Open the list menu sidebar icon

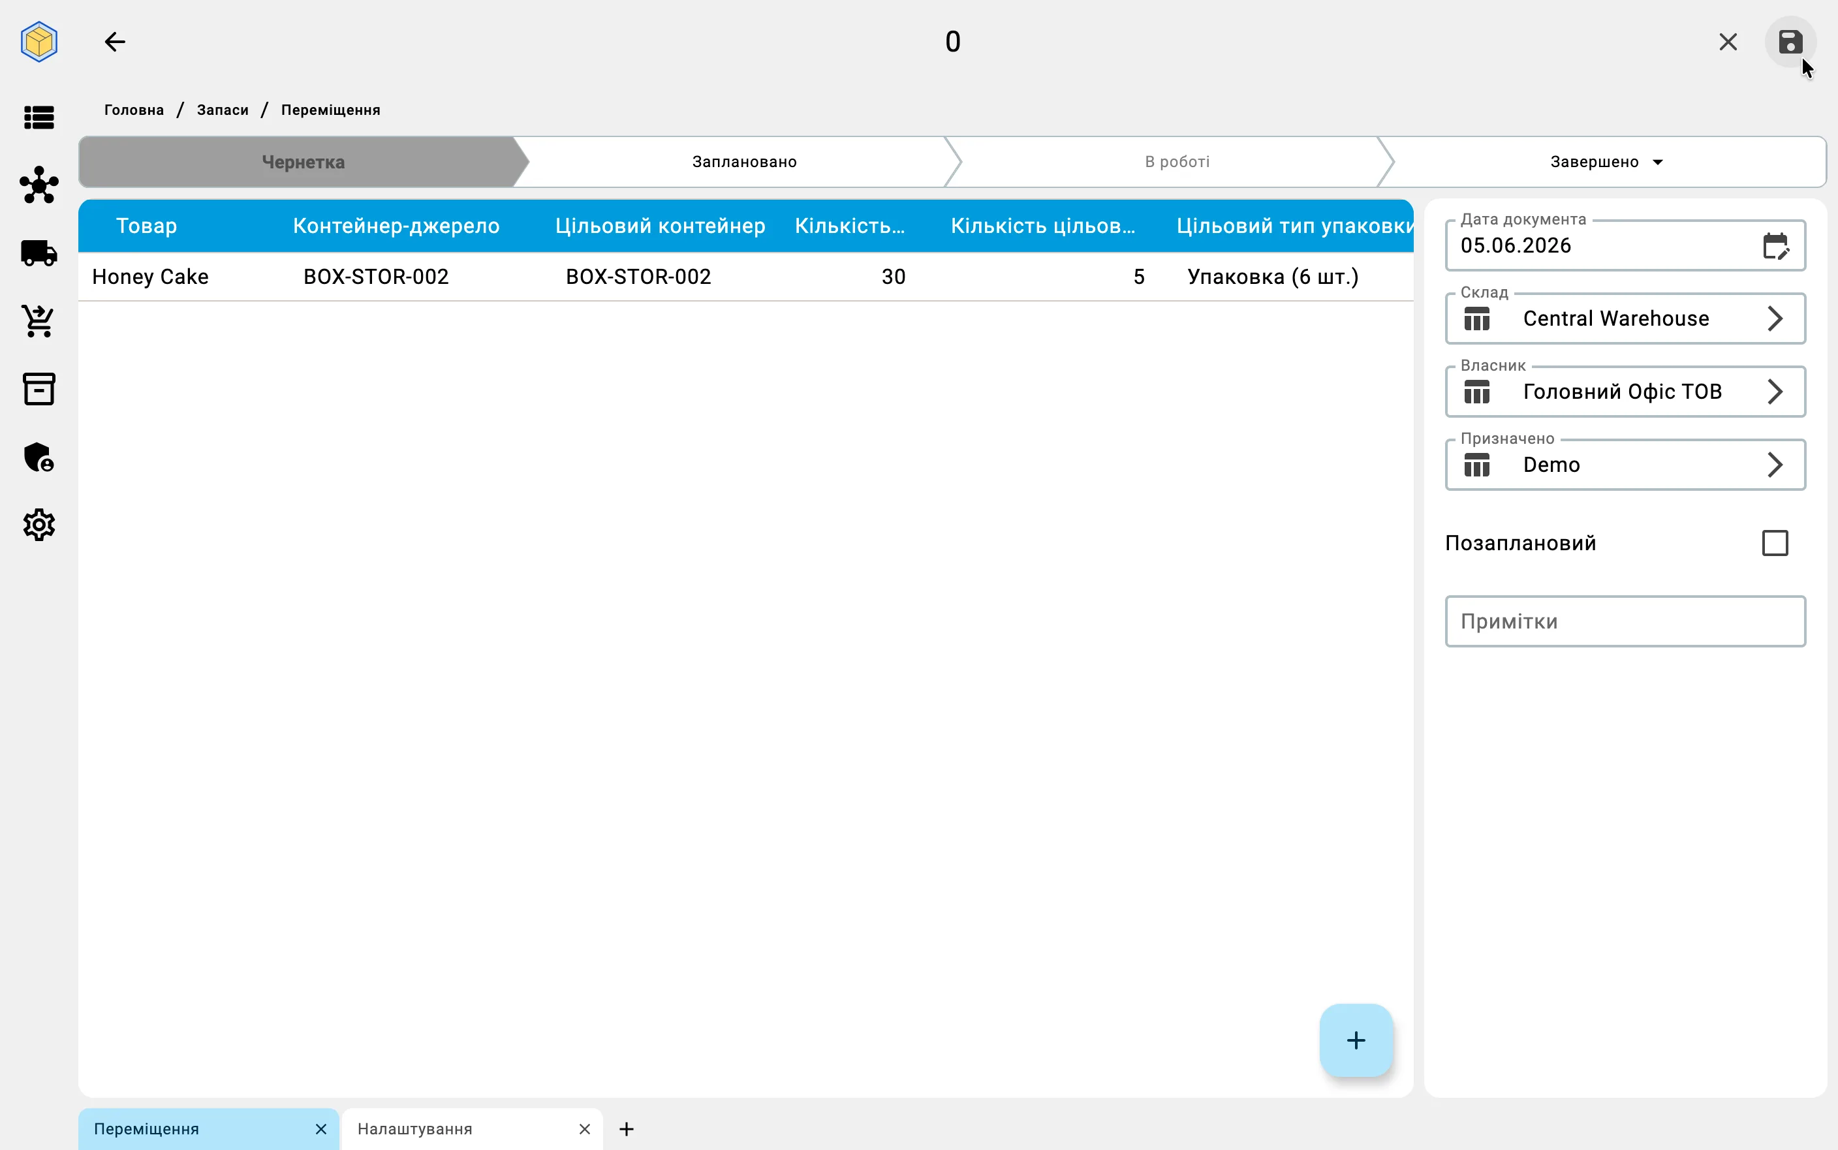[39, 117]
